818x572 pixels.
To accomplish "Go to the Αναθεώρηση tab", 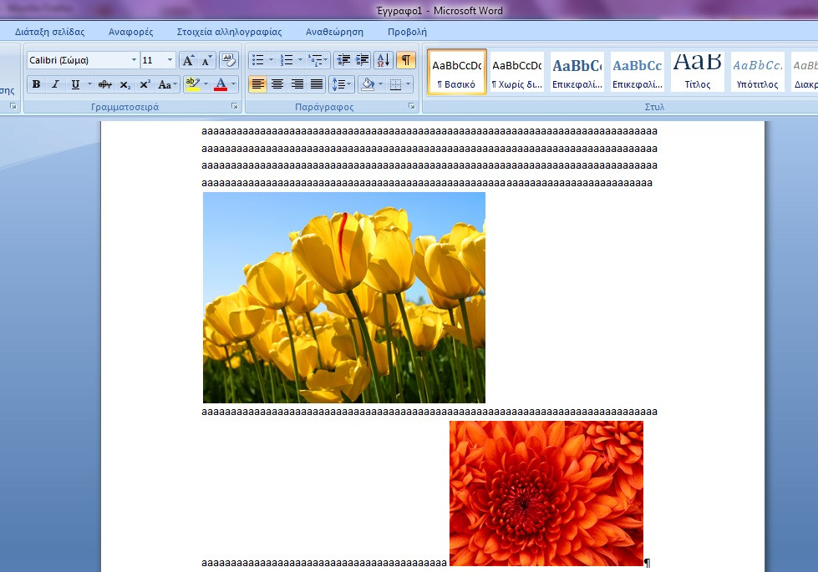I will coord(334,32).
